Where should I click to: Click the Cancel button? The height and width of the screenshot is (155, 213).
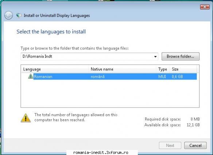click(x=195, y=146)
